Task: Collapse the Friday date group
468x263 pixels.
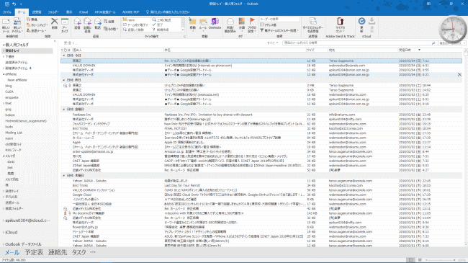Action: click(x=63, y=110)
